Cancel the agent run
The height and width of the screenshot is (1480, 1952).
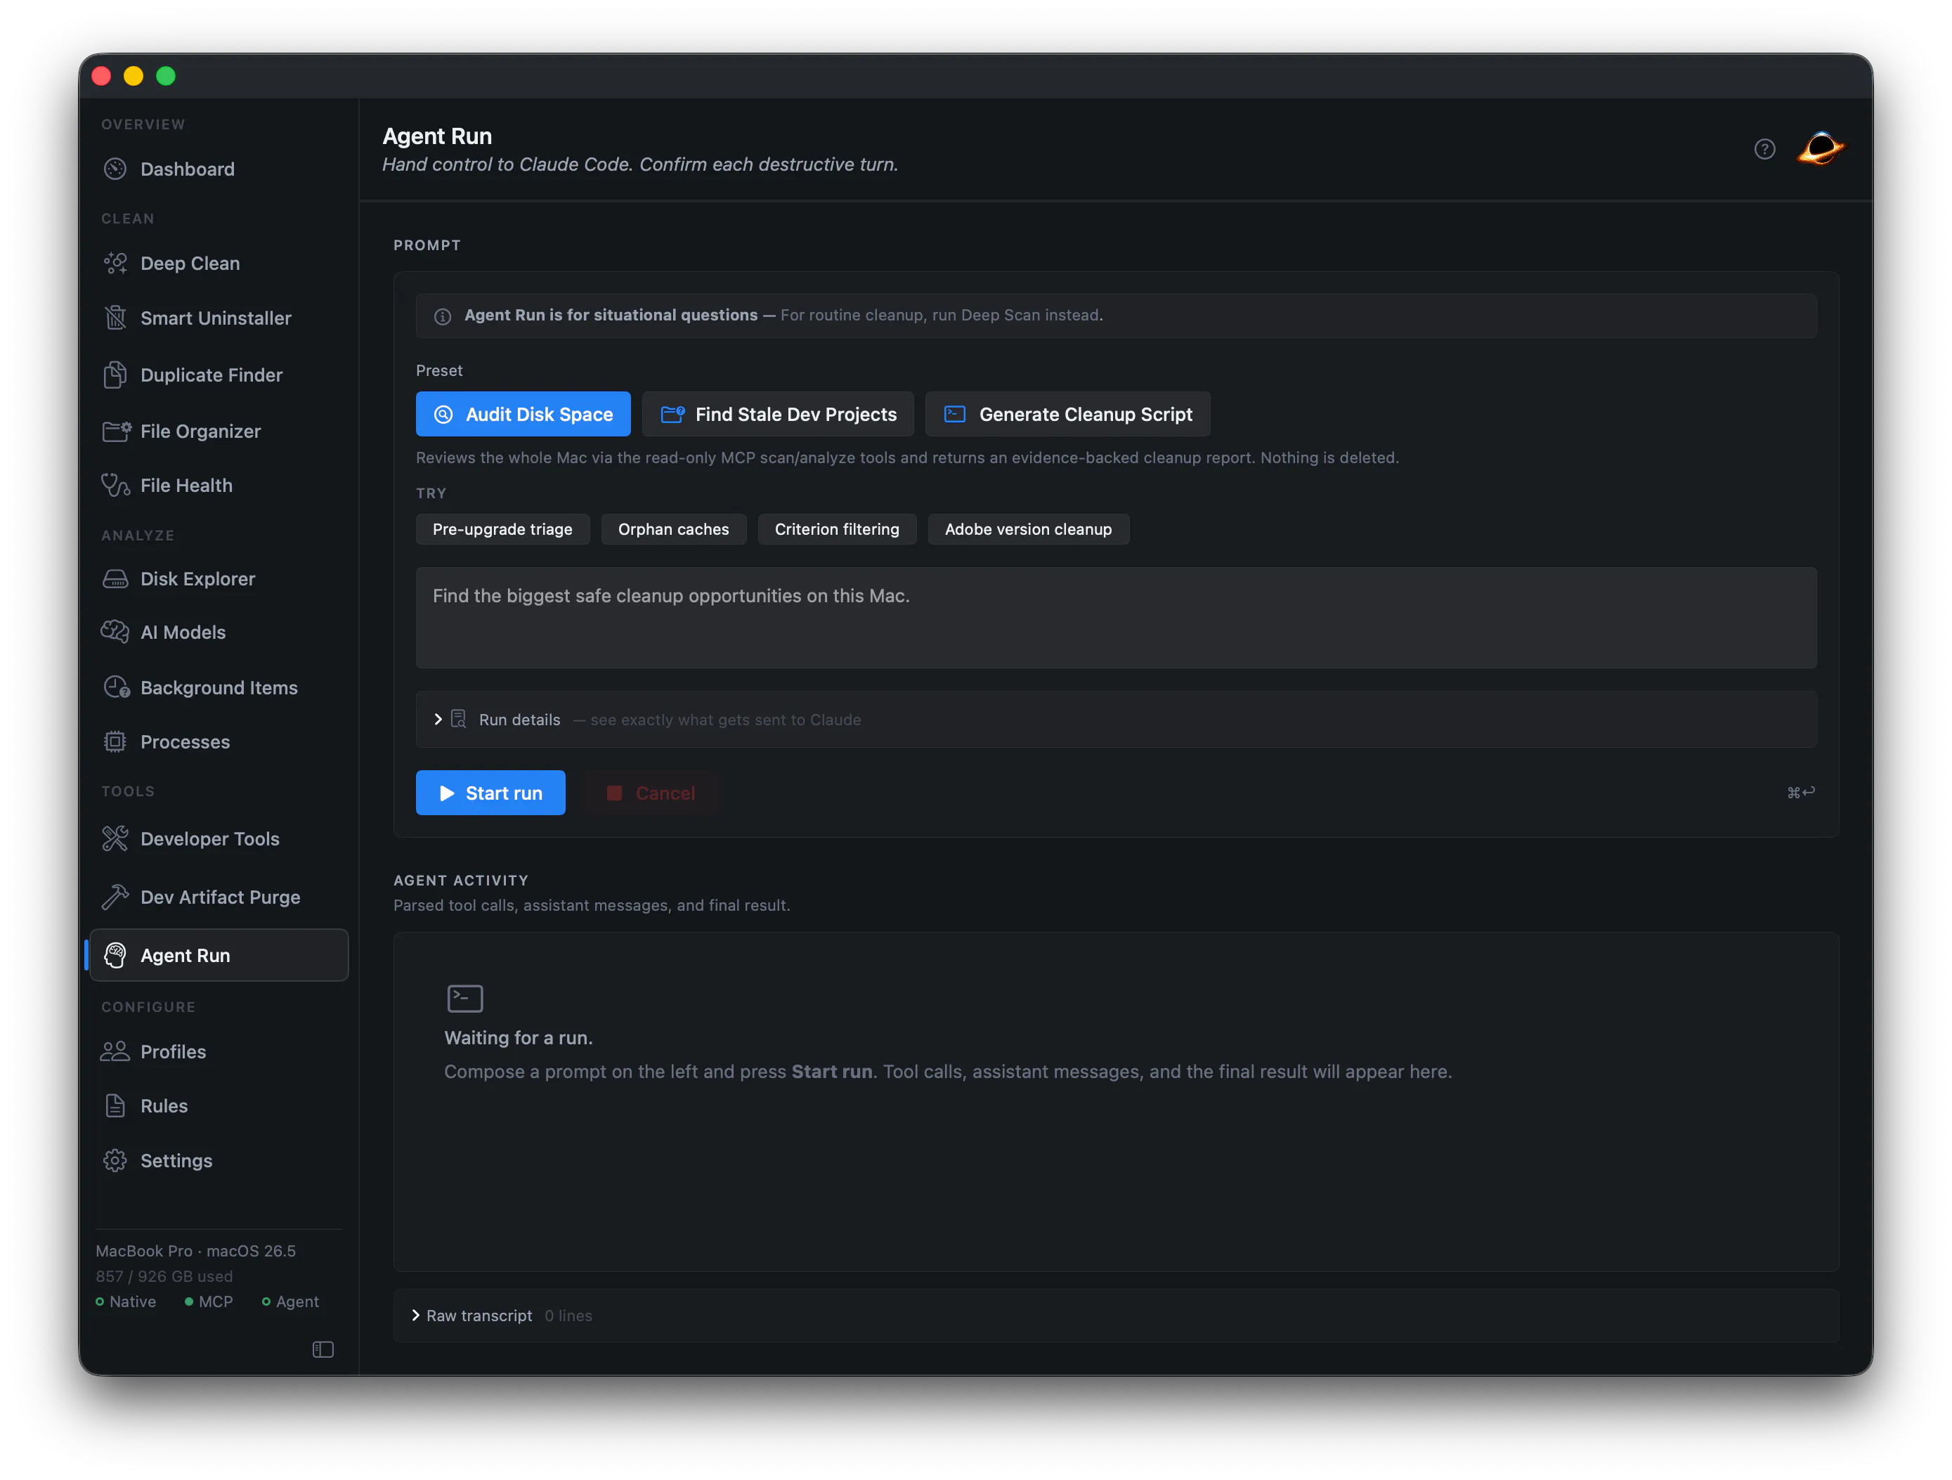click(x=651, y=793)
